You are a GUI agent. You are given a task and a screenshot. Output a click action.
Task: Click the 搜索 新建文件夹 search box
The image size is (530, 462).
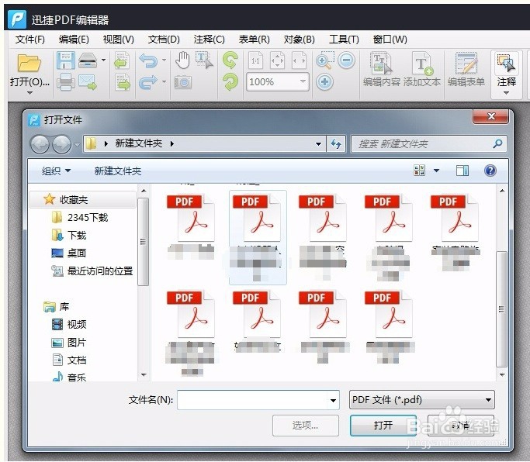pos(428,144)
